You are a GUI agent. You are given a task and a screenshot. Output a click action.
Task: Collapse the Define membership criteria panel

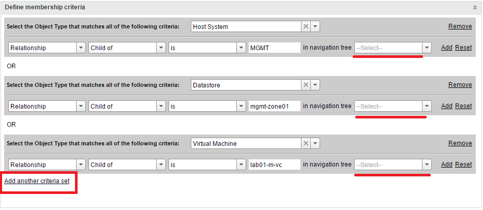pyautogui.click(x=475, y=7)
